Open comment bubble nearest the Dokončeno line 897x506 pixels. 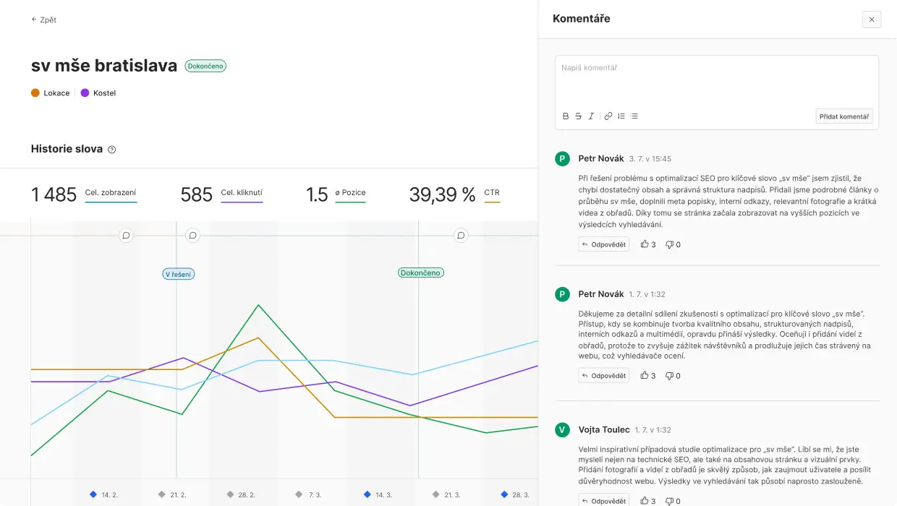[x=461, y=235]
